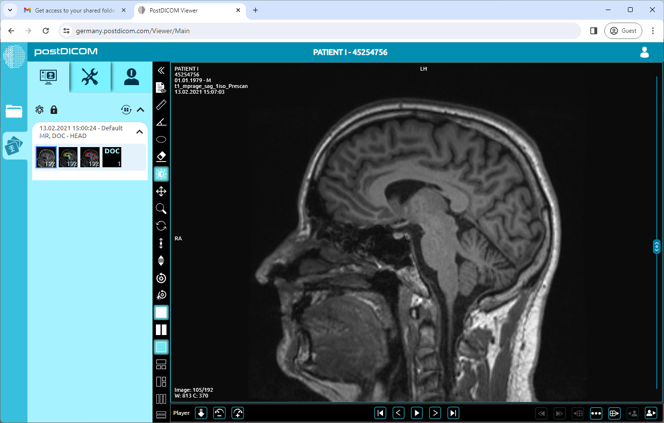The image size is (664, 423).
Task: Select the eraser tool
Action: pyautogui.click(x=161, y=157)
